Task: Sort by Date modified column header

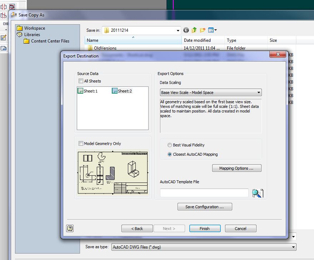Action: pos(203,40)
